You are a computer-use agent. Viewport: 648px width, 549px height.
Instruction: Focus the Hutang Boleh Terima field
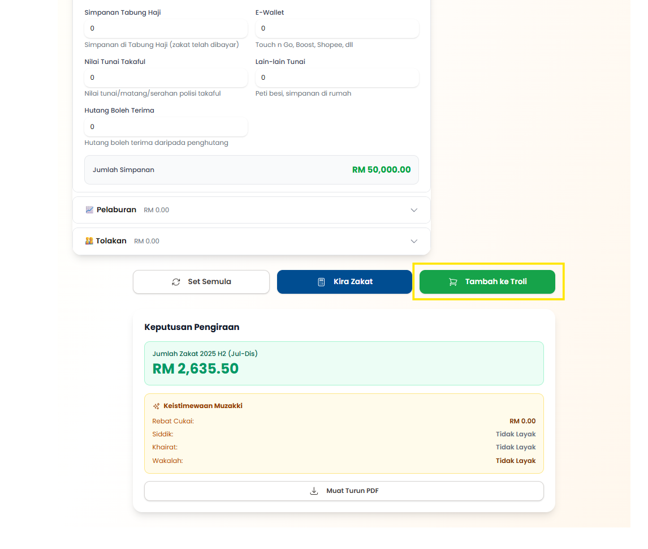(166, 127)
